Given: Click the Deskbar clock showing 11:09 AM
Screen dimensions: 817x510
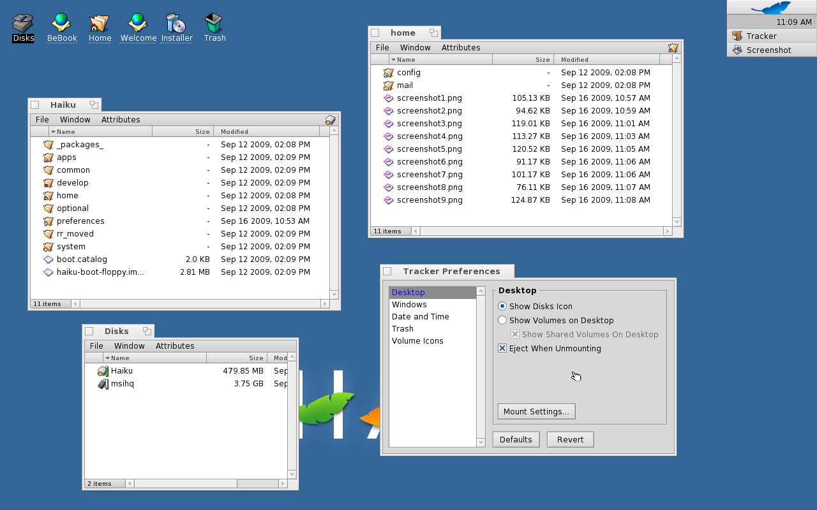Looking at the screenshot, I should pyautogui.click(x=794, y=22).
